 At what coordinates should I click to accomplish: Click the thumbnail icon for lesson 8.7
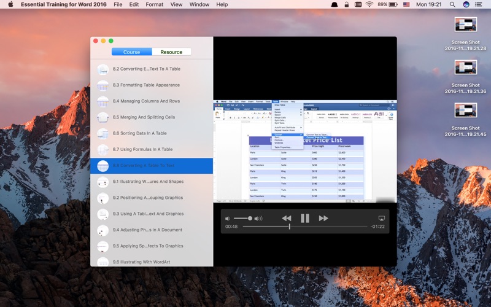[102, 150]
